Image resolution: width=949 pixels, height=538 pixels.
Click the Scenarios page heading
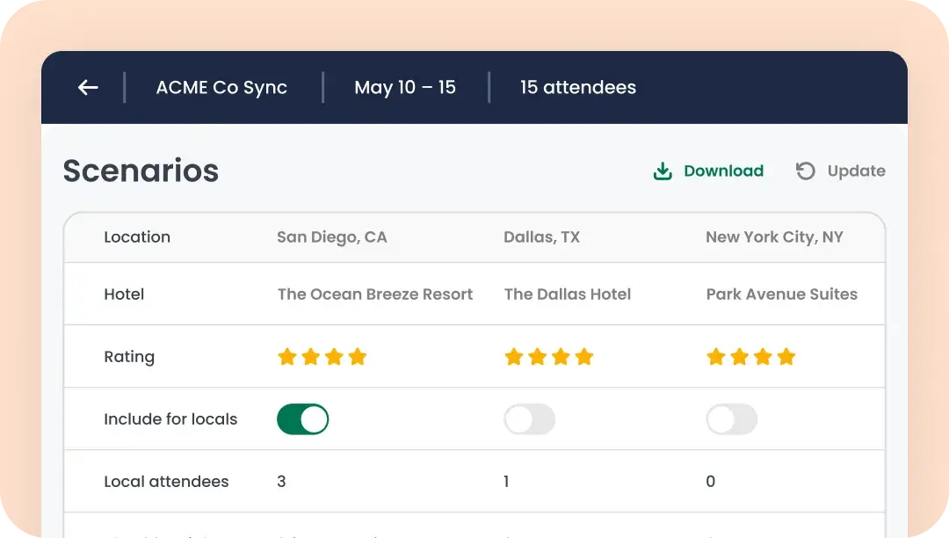[x=141, y=171]
